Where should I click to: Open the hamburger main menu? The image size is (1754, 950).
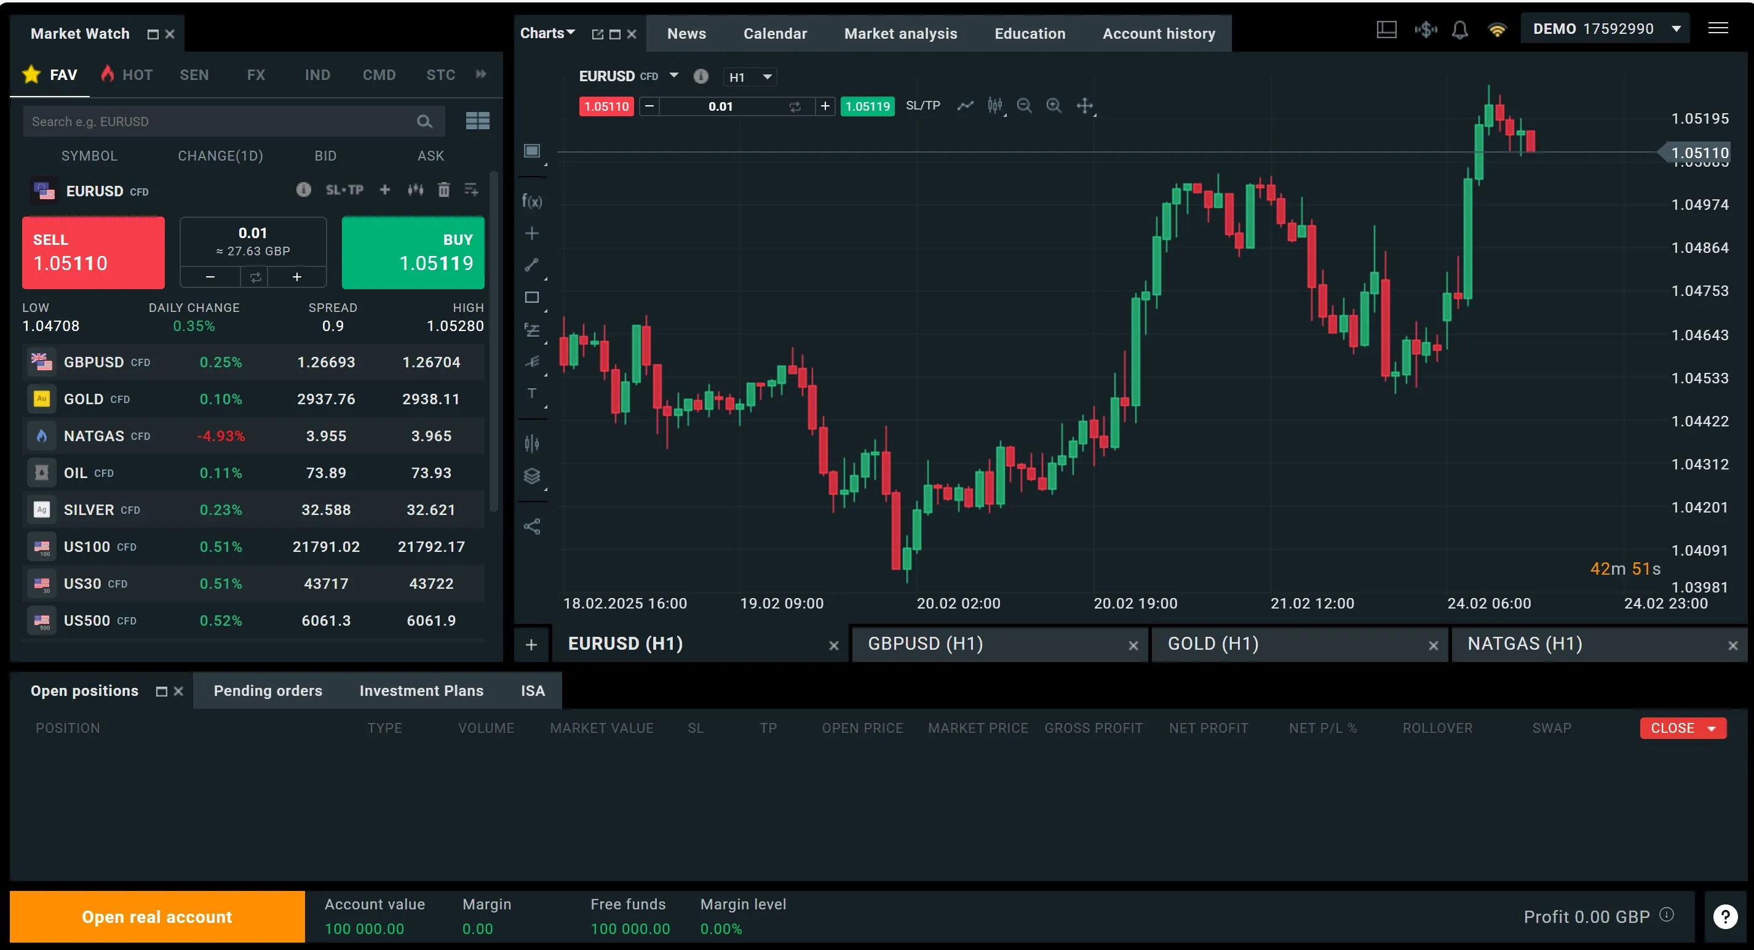point(1718,28)
